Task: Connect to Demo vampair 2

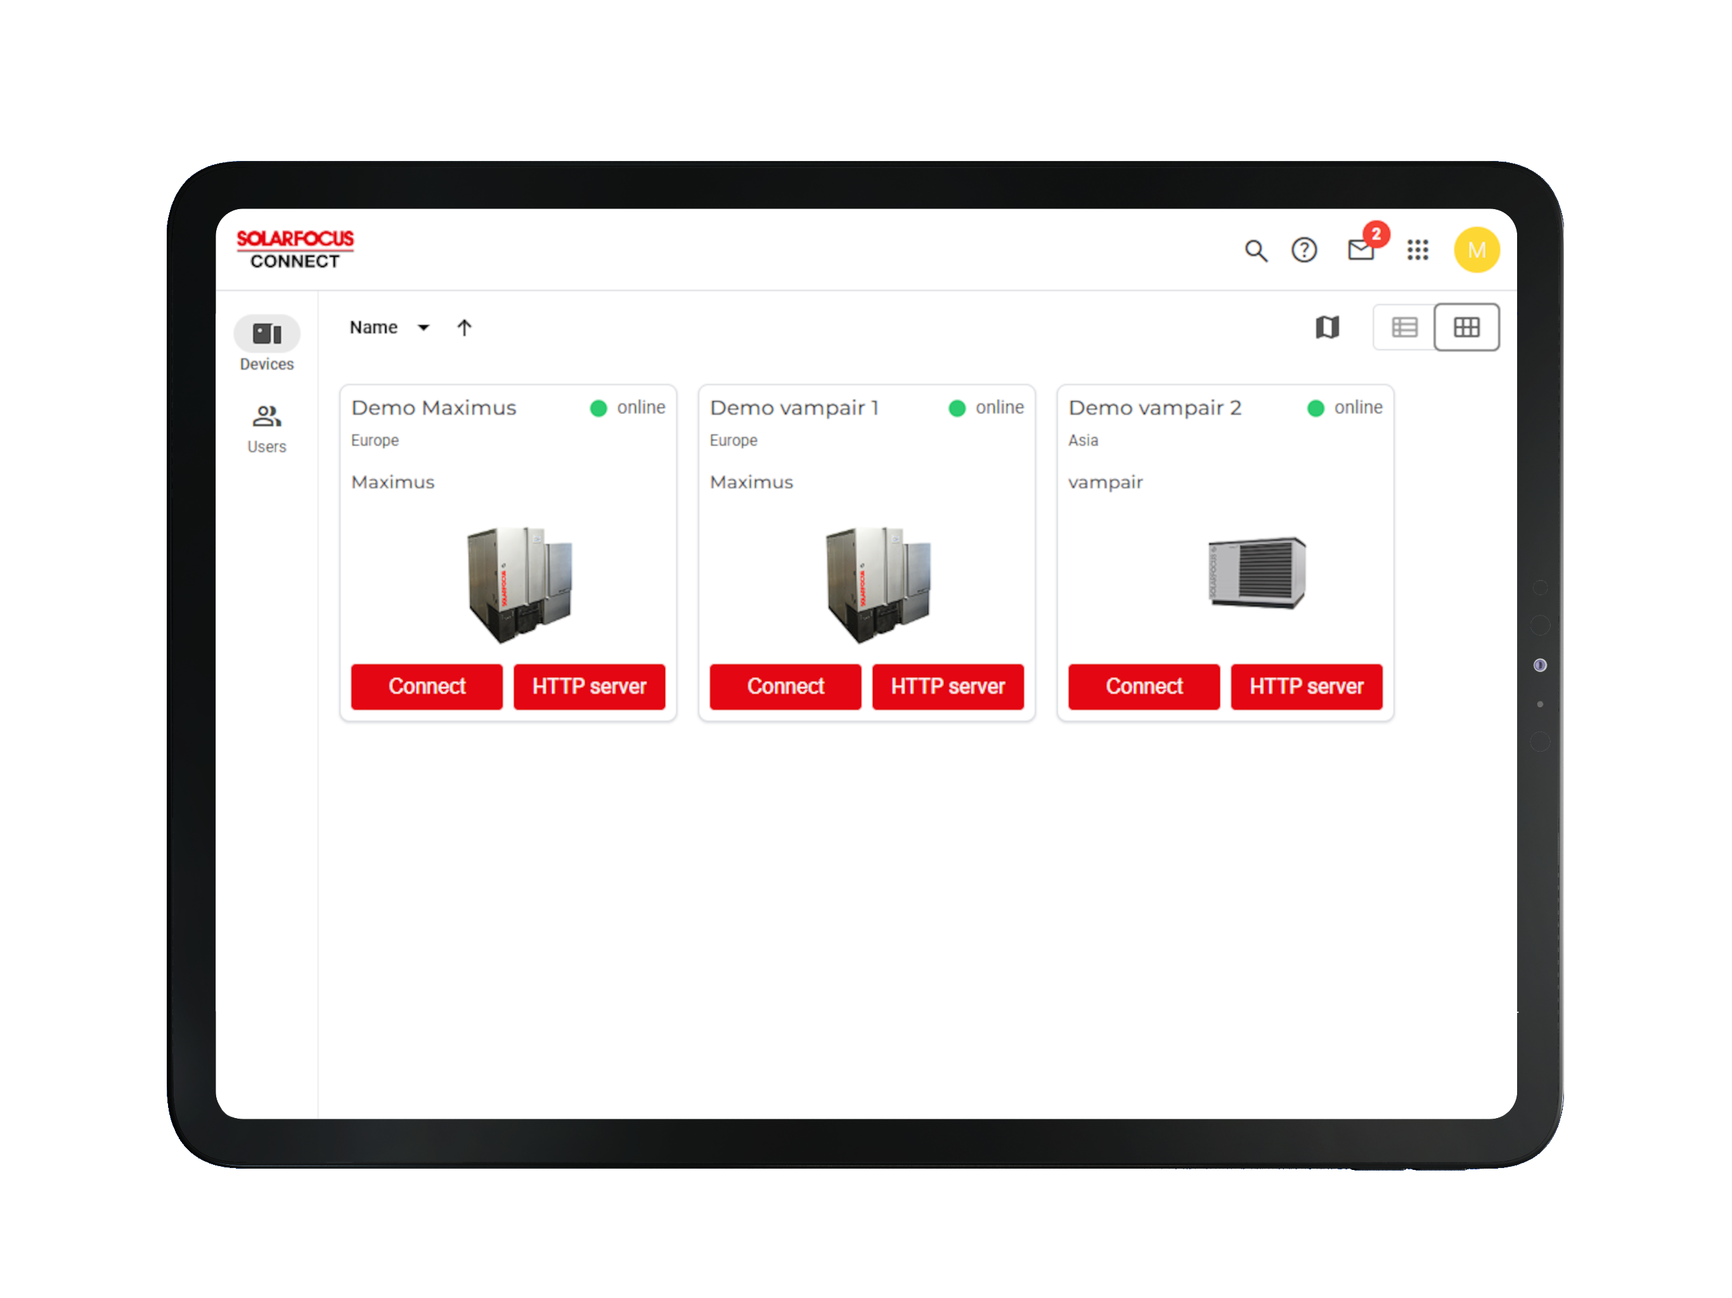Action: coord(1144,686)
